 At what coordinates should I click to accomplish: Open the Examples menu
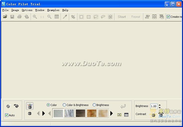(53, 10)
